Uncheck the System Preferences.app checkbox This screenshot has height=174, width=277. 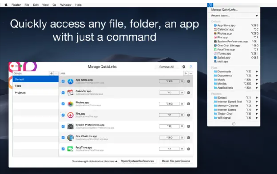pos(63,126)
